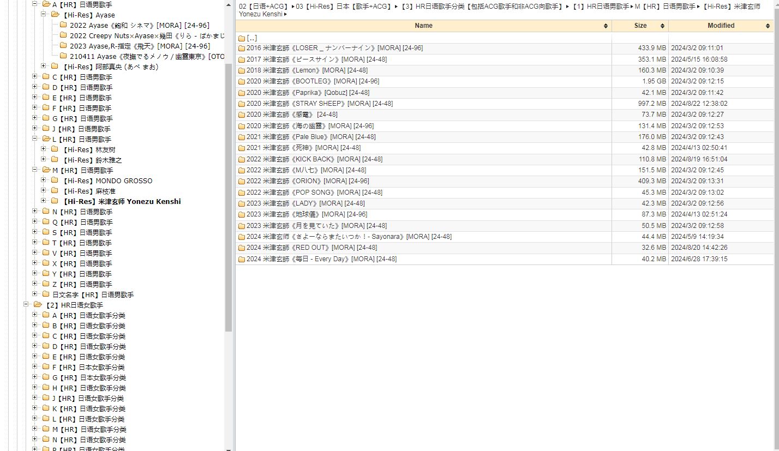Screen dimensions: 779x451
Task: Click folder icon of 2018 Lemon row
Action: [x=242, y=70]
